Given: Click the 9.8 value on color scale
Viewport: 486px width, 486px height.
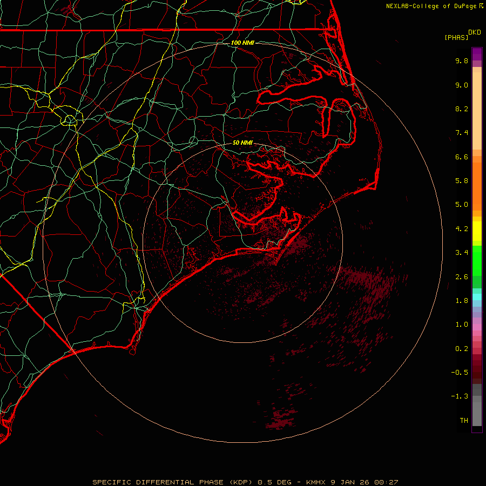Looking at the screenshot, I should (x=462, y=60).
